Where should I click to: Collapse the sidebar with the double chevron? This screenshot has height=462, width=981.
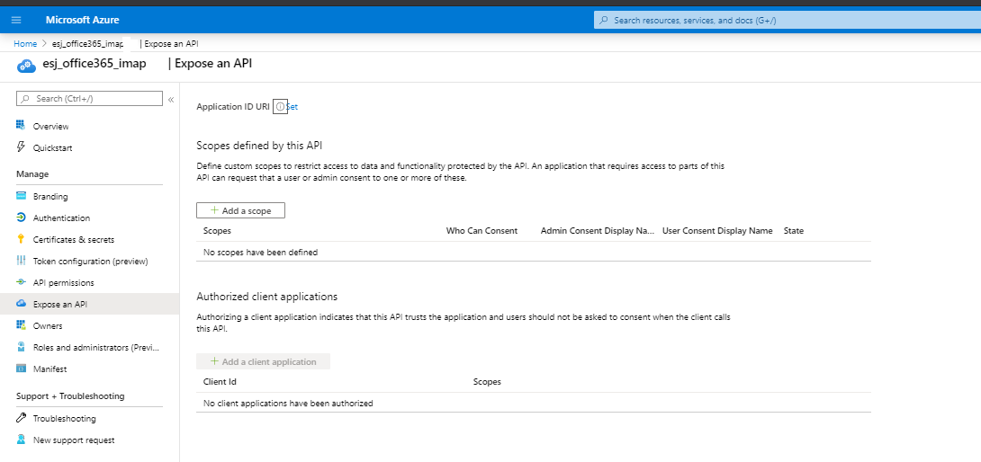[171, 99]
